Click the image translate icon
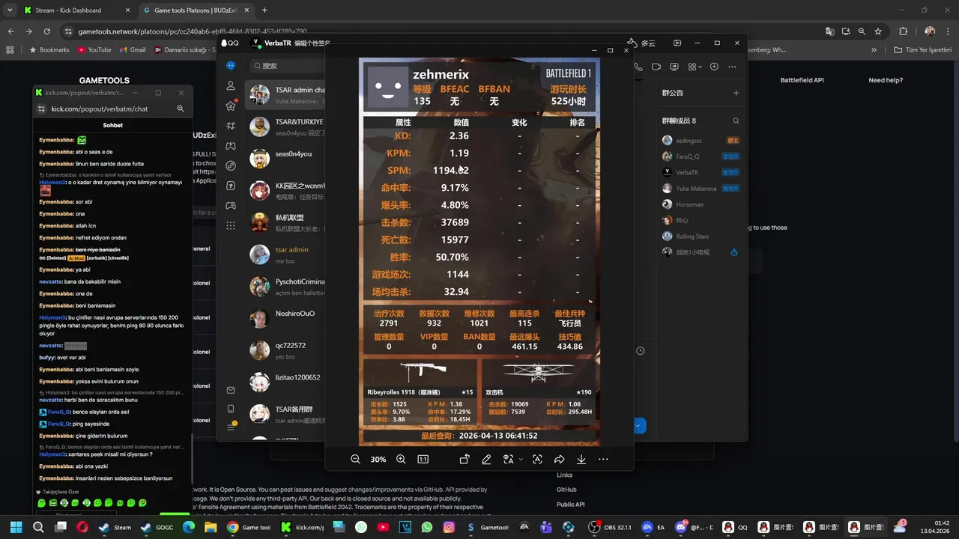 coord(508,460)
